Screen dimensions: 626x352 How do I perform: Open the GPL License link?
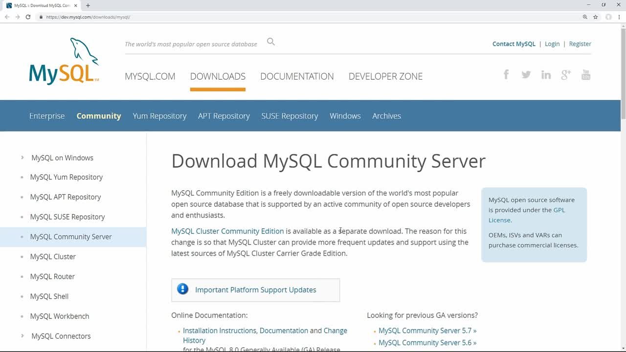[x=559, y=210]
